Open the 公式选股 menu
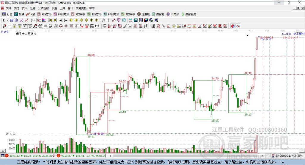 [x=43, y=8]
